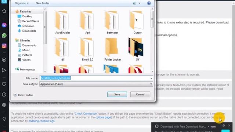Follow the Check Connection link on page

[x=86, y=114]
